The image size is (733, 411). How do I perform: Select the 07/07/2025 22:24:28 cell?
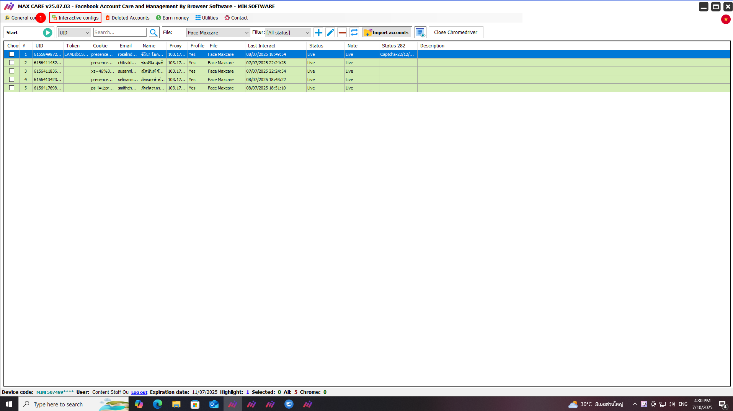click(x=276, y=63)
